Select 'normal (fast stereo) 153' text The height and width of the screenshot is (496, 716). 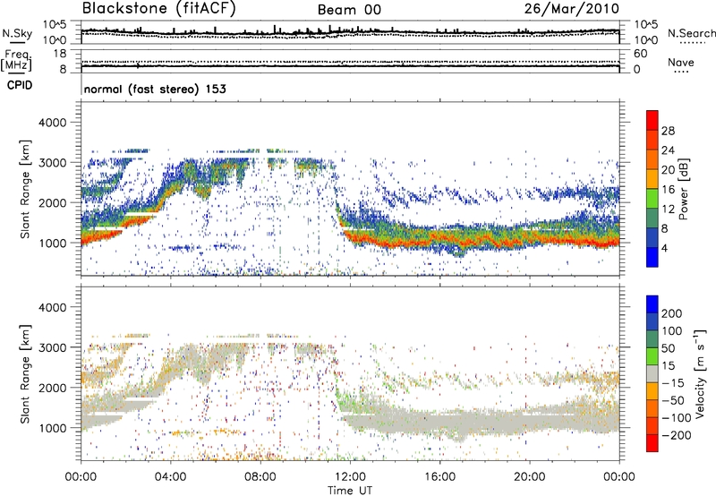pos(155,90)
